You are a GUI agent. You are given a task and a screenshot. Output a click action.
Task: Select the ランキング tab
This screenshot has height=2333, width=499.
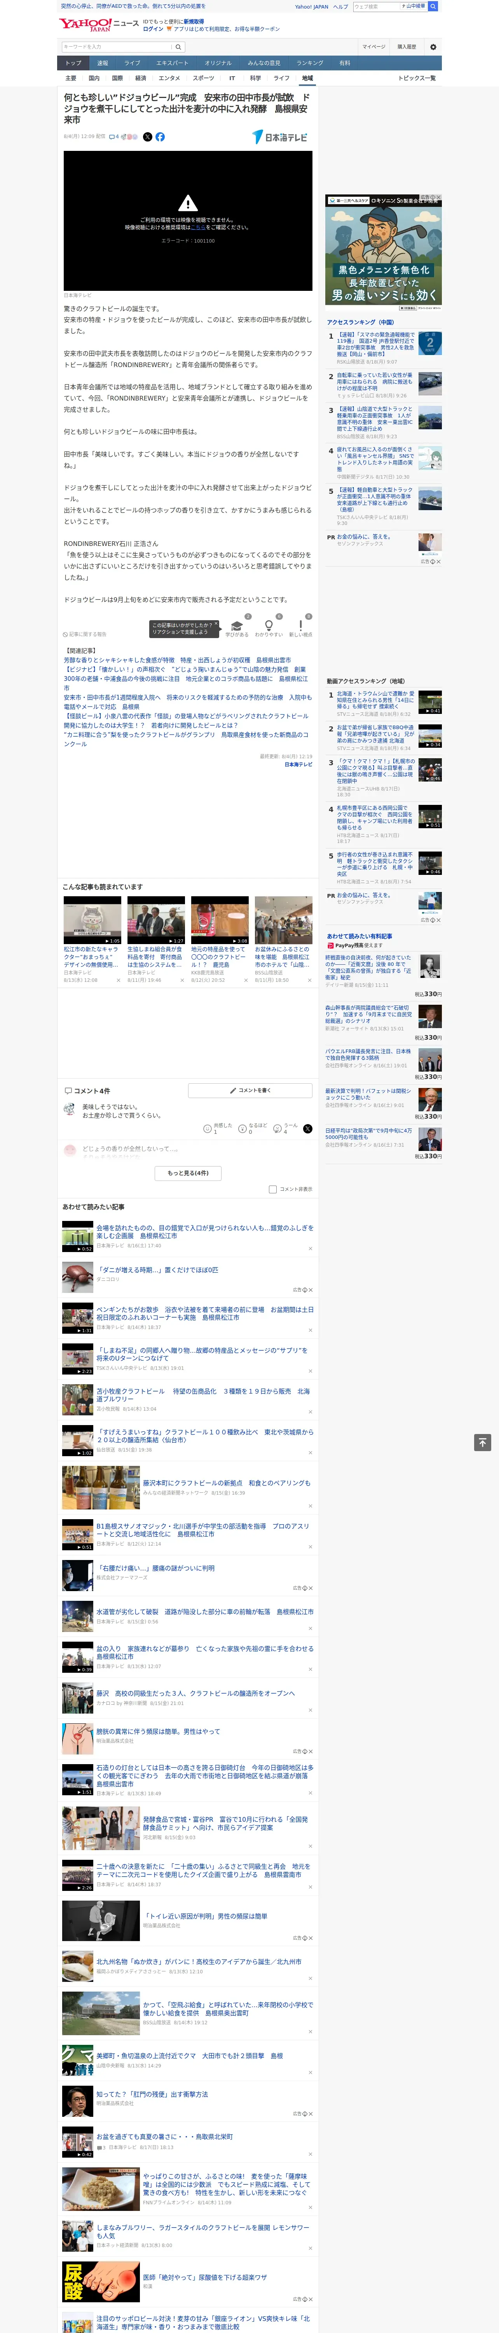pos(310,63)
